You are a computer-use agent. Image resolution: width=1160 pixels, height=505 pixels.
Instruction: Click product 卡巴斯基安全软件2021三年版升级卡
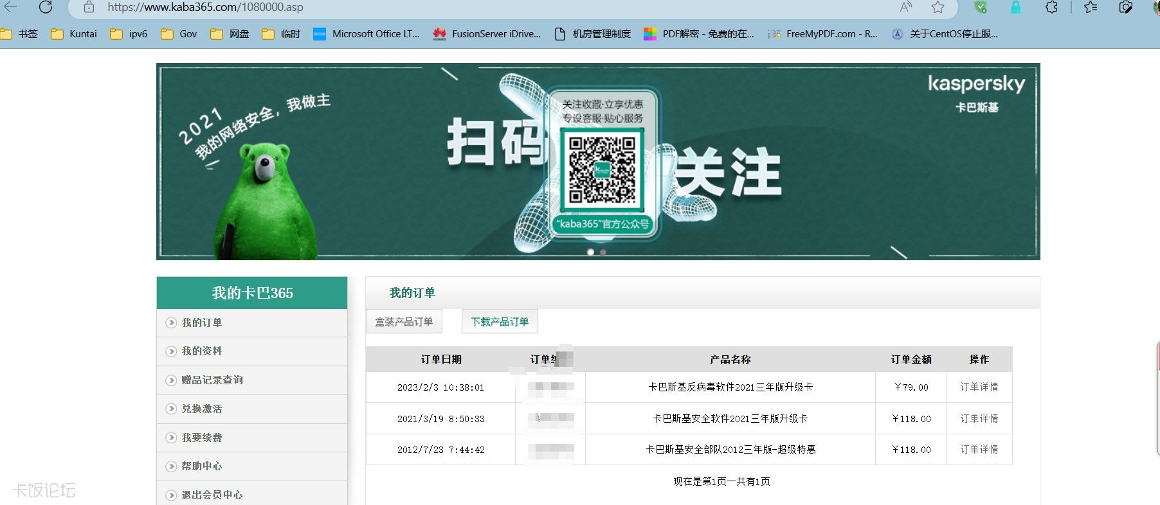click(x=730, y=418)
